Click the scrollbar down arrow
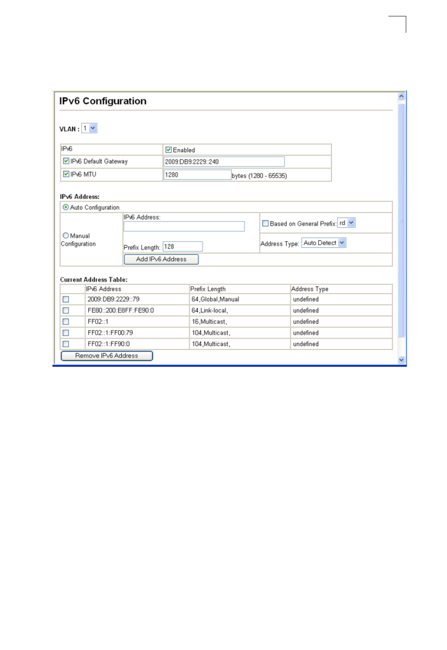Screen dimensions: 447x650 [401, 360]
